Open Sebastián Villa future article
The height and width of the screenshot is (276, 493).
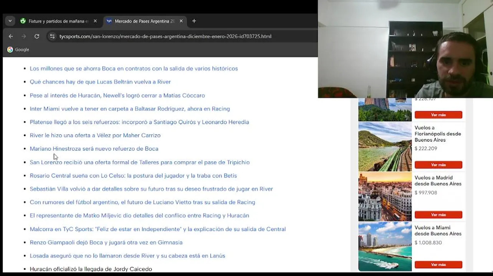click(x=151, y=189)
